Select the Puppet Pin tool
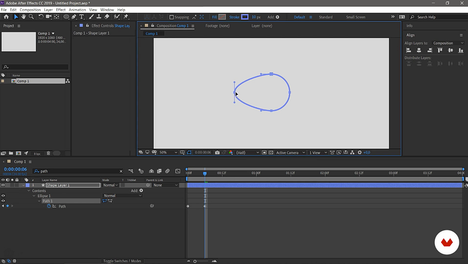Screen dimensions: 468x264 tap(126, 17)
